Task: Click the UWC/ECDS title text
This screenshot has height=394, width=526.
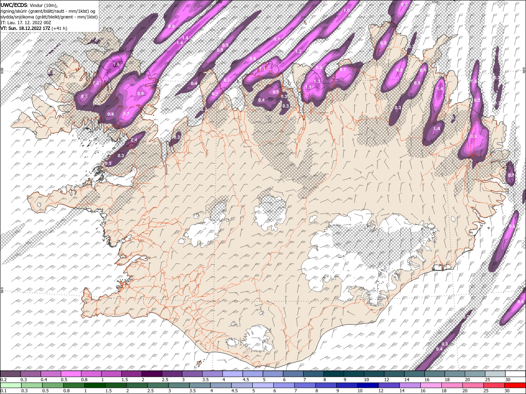Action: tap(15, 5)
